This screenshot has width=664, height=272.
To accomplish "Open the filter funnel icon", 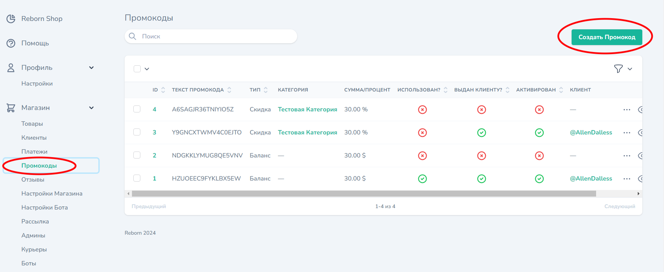I will pos(618,69).
